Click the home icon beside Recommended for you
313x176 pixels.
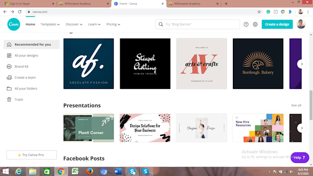pyautogui.click(x=9, y=44)
